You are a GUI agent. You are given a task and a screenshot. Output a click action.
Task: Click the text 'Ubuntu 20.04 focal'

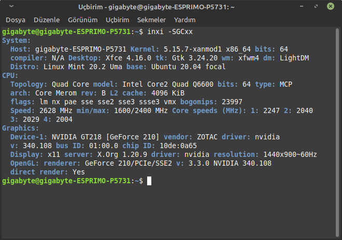coord(189,67)
